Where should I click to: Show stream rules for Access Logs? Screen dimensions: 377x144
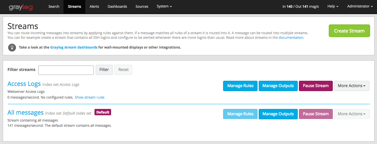[90, 97]
